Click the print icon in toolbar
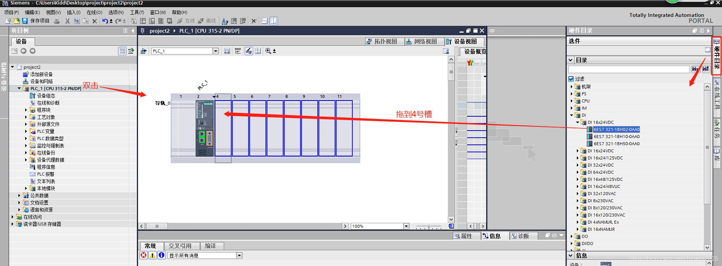The image size is (722, 266). pyautogui.click(x=57, y=21)
